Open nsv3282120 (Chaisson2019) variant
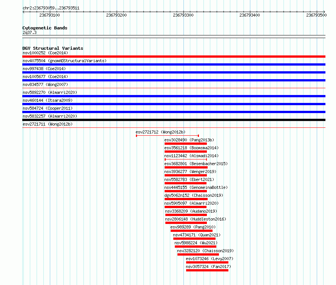The width and height of the screenshot is (336, 285). coord(205,251)
